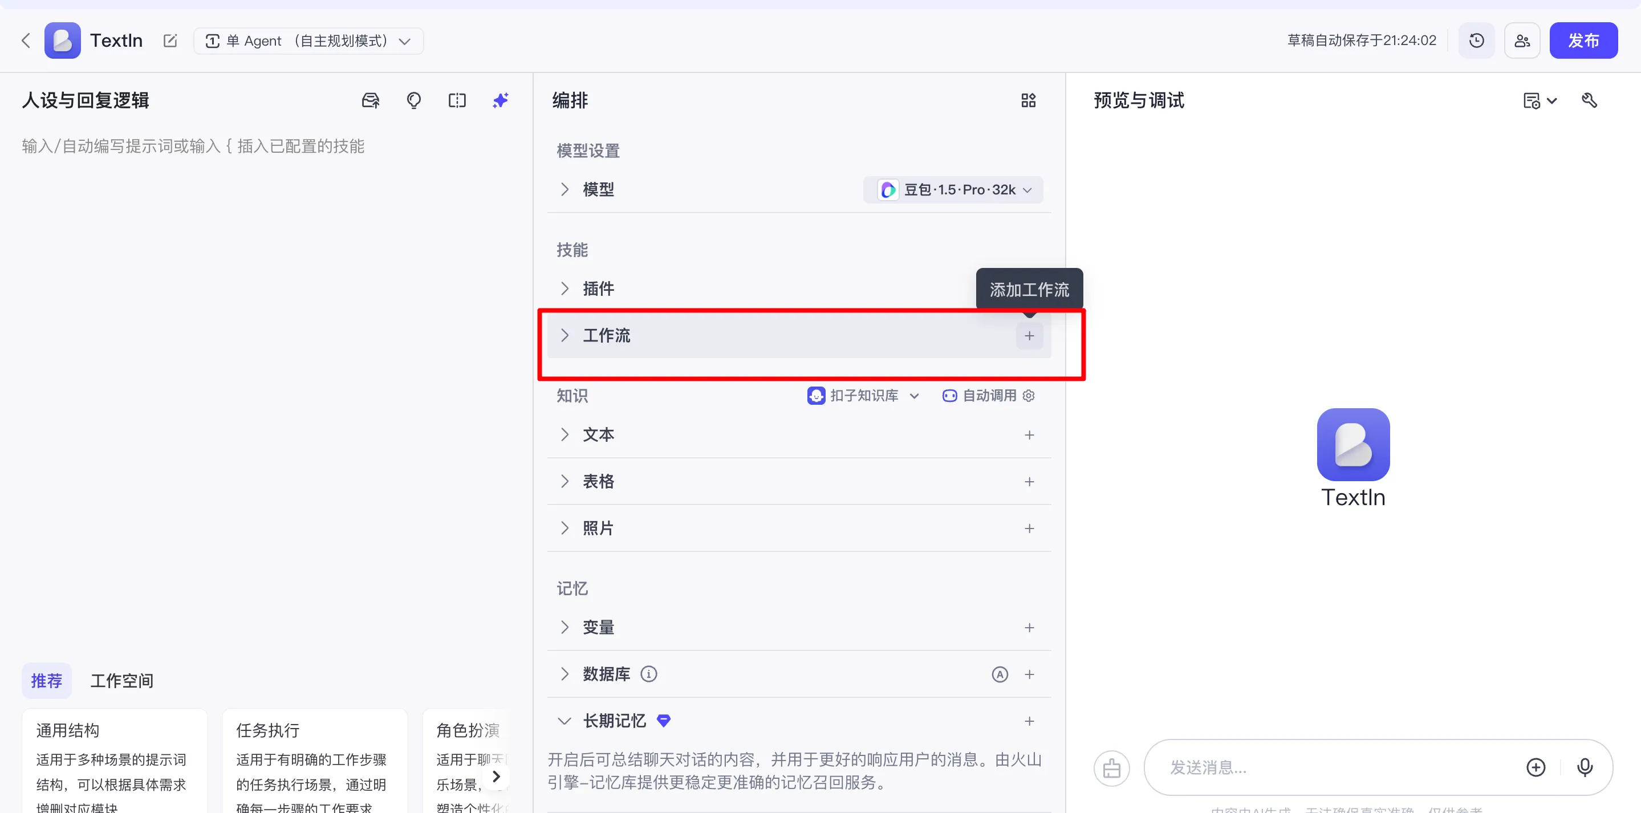
Task: Select the 通用结构 prompt template card
Action: pyautogui.click(x=115, y=761)
